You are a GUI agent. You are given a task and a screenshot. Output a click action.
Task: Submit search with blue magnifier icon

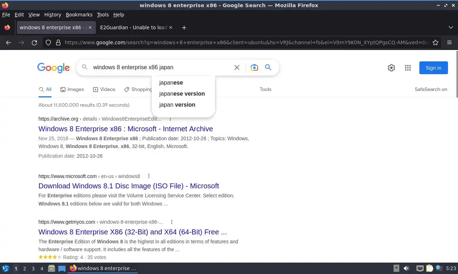point(268,67)
